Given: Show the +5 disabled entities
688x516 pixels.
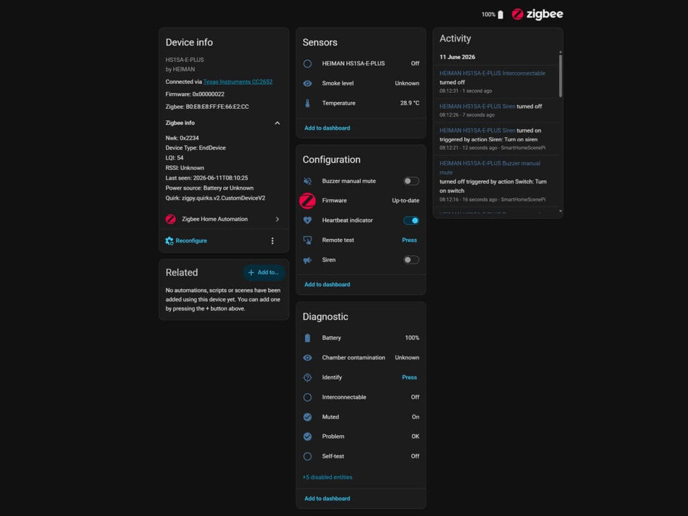Looking at the screenshot, I should pyautogui.click(x=327, y=477).
